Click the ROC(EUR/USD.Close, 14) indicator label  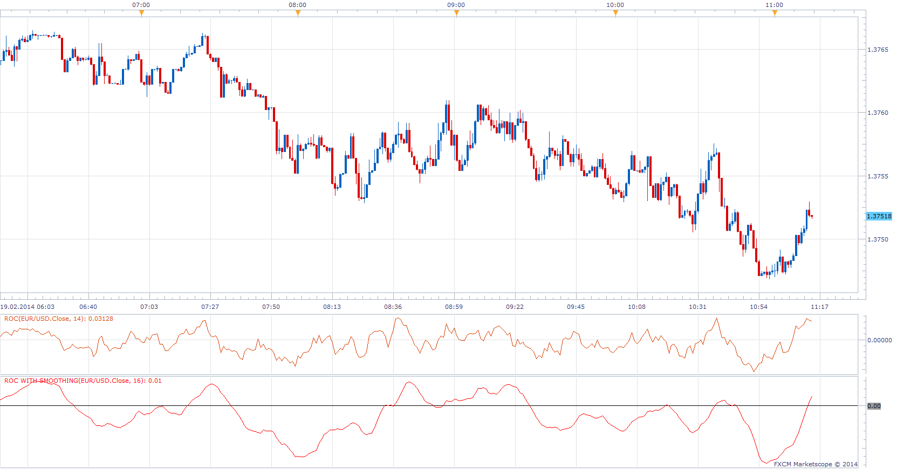click(59, 319)
